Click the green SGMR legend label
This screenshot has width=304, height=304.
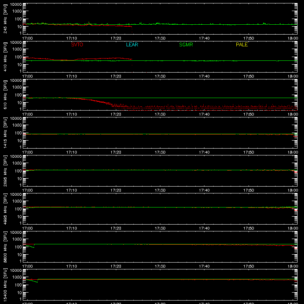coord(186,44)
